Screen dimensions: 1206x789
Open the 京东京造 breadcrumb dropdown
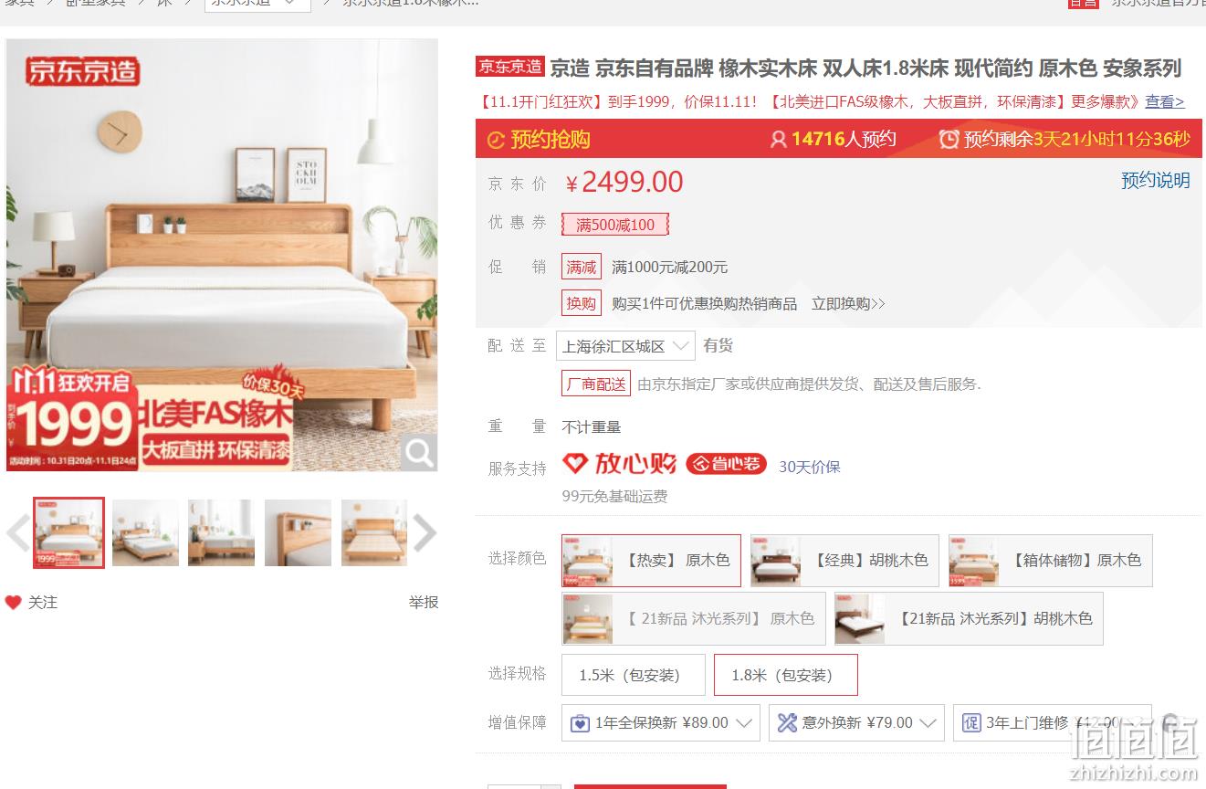pos(257,3)
